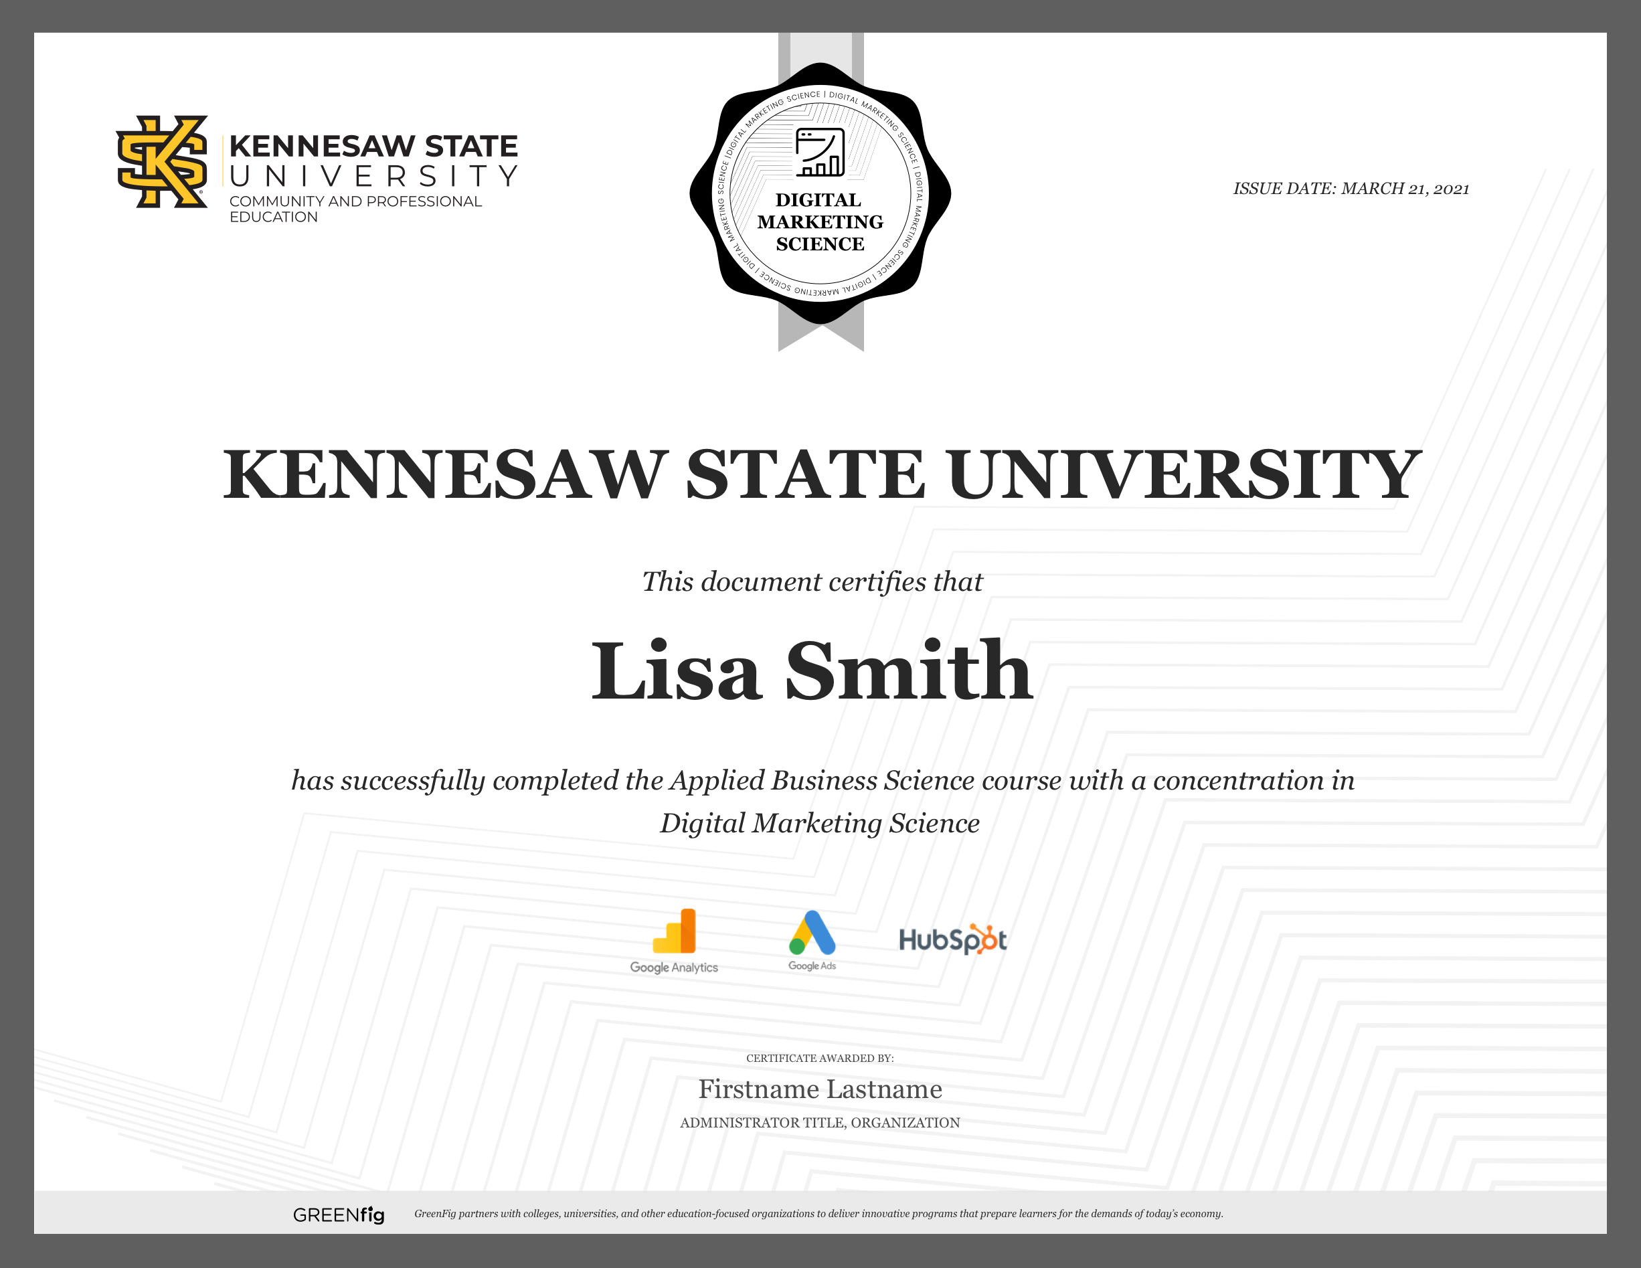Screen dimensions: 1641x1268
Task: Click the chart icon inside the badge
Action: [x=820, y=153]
